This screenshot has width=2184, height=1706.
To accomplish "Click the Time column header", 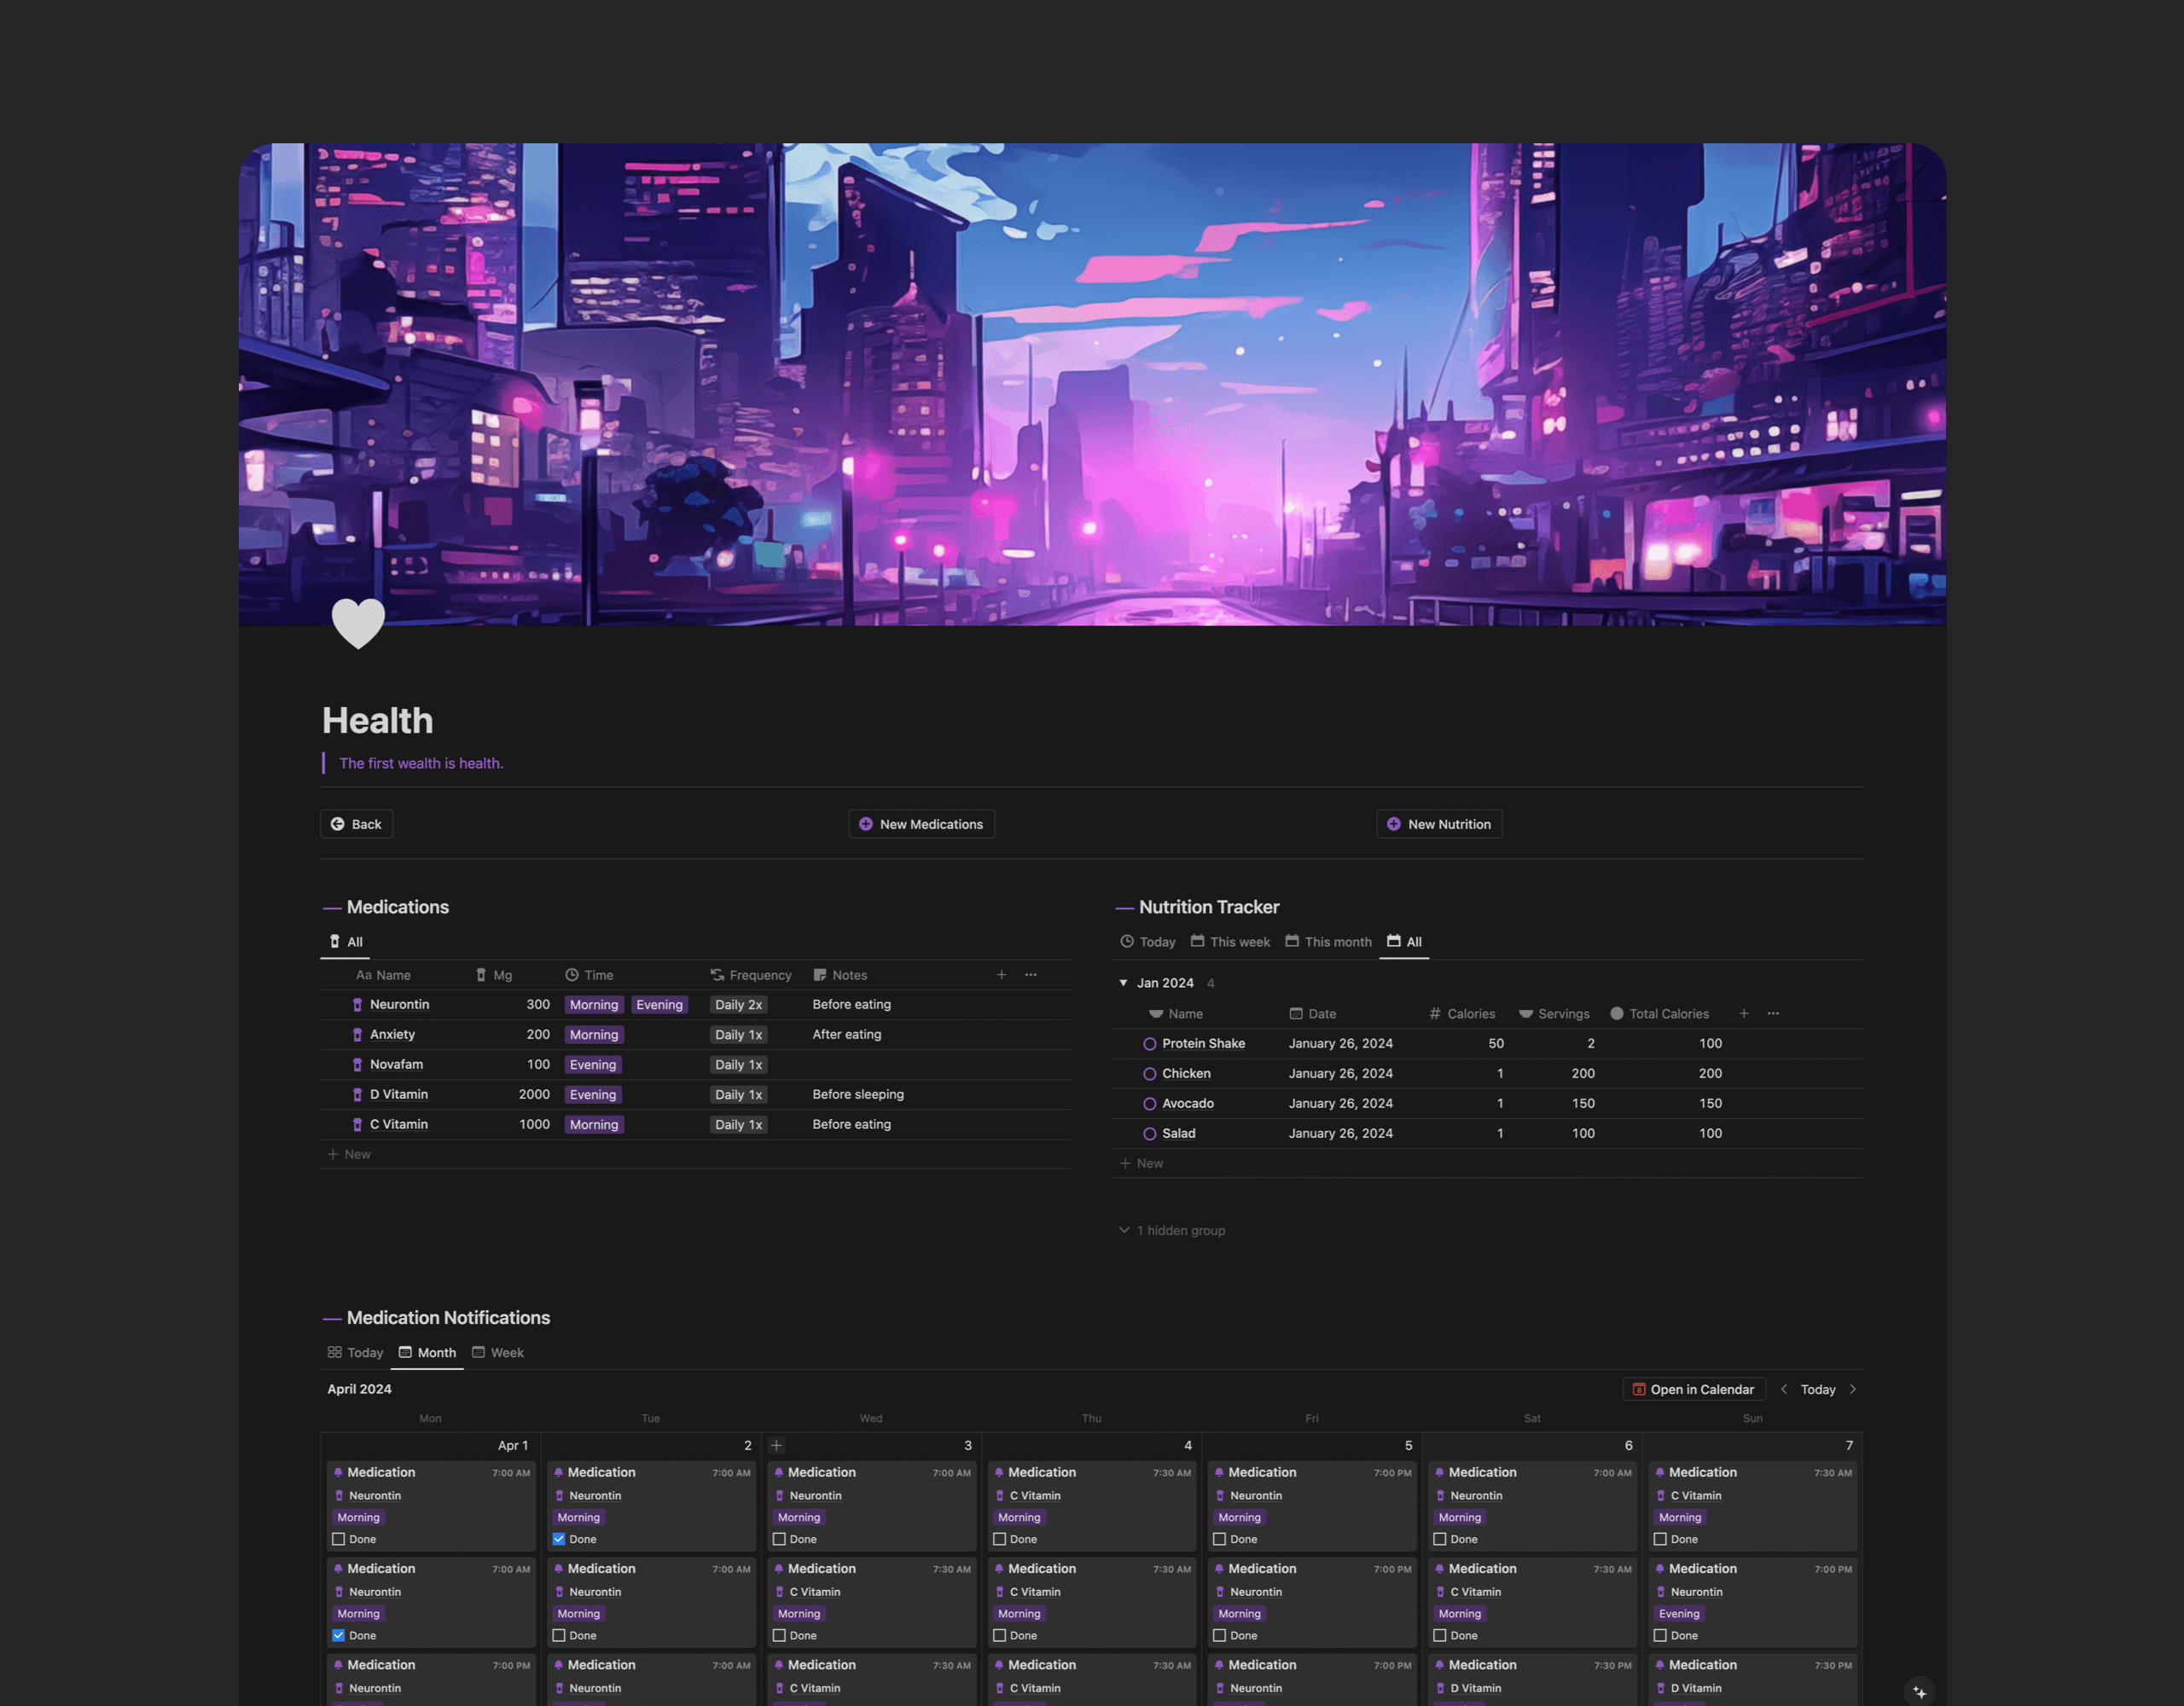I will pyautogui.click(x=589, y=975).
